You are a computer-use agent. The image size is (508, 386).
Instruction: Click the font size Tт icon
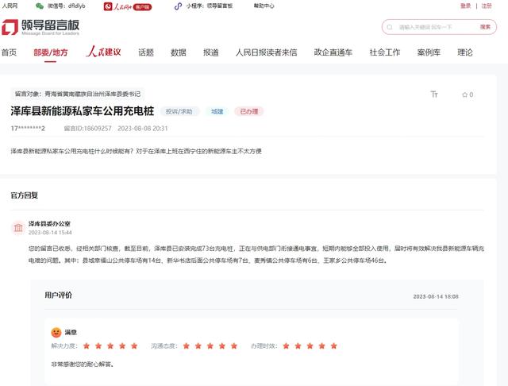434,95
